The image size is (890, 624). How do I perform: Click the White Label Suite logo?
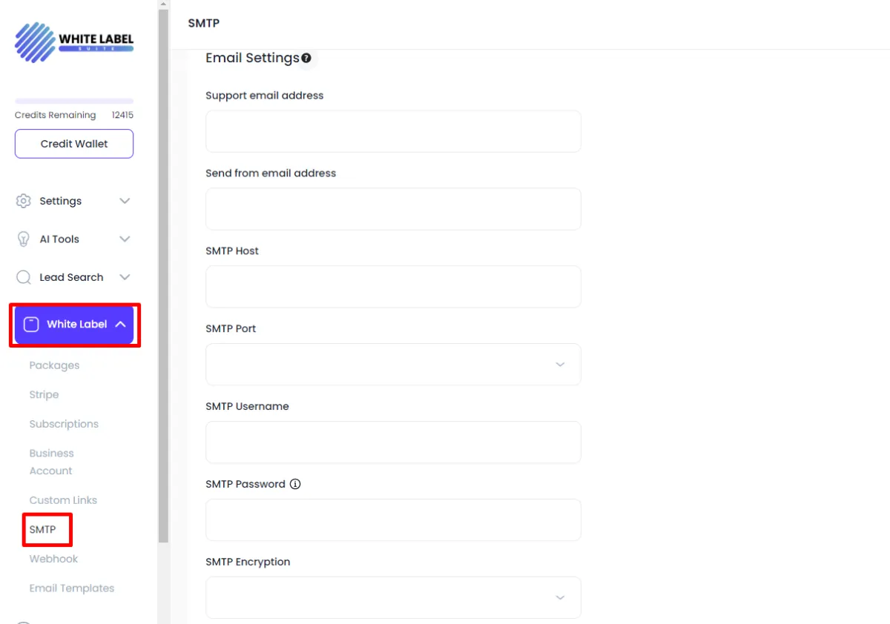pyautogui.click(x=74, y=42)
